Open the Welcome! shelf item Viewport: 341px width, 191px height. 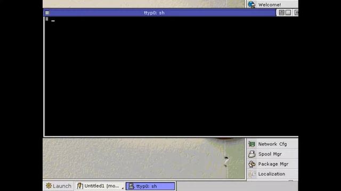click(273, 5)
